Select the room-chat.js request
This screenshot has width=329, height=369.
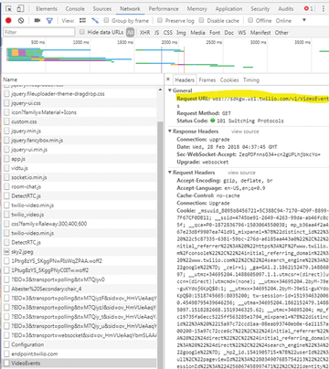point(80,186)
